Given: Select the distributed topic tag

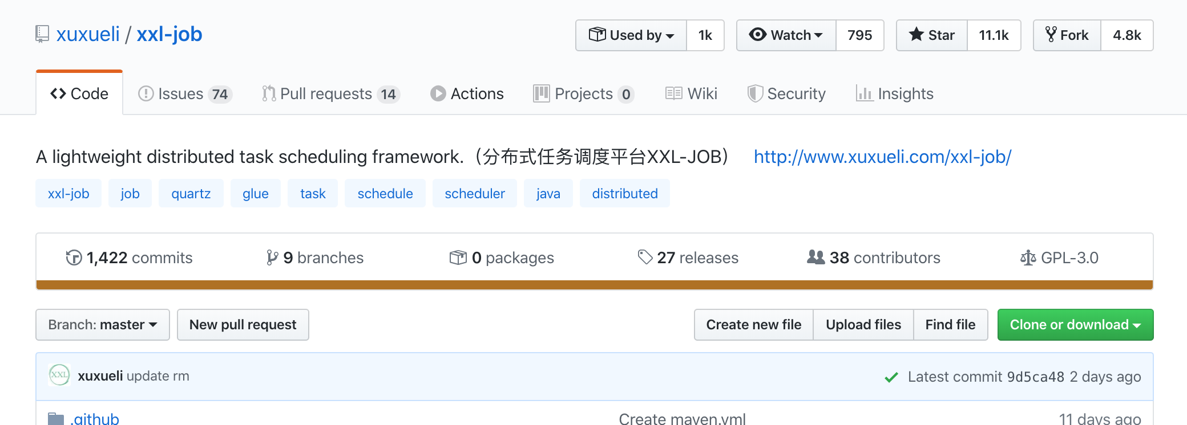Looking at the screenshot, I should coord(625,193).
